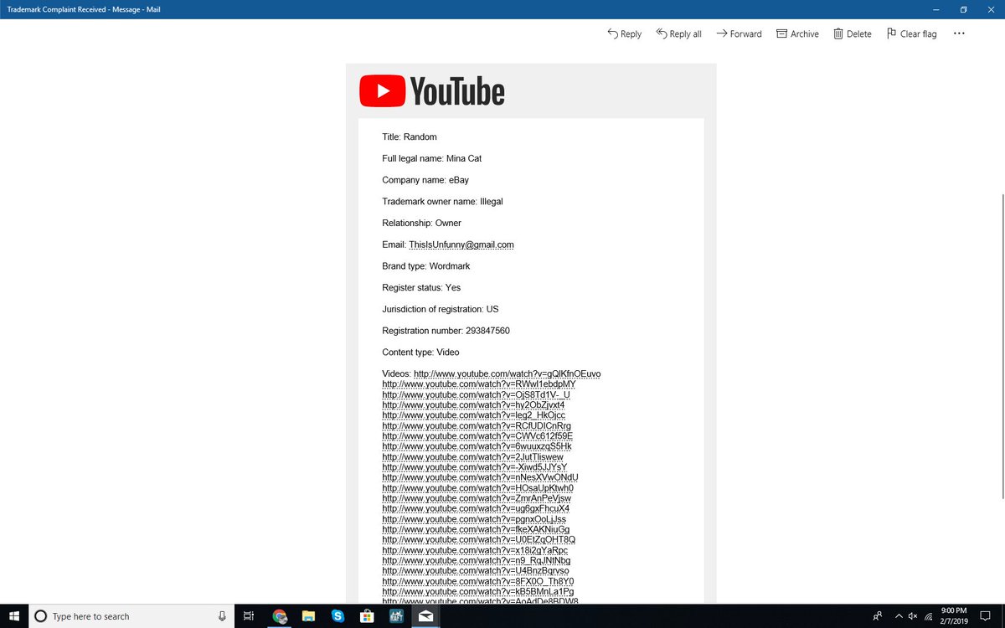Click the taskbar search box
Viewport: 1005px width, 628px height.
coord(131,616)
